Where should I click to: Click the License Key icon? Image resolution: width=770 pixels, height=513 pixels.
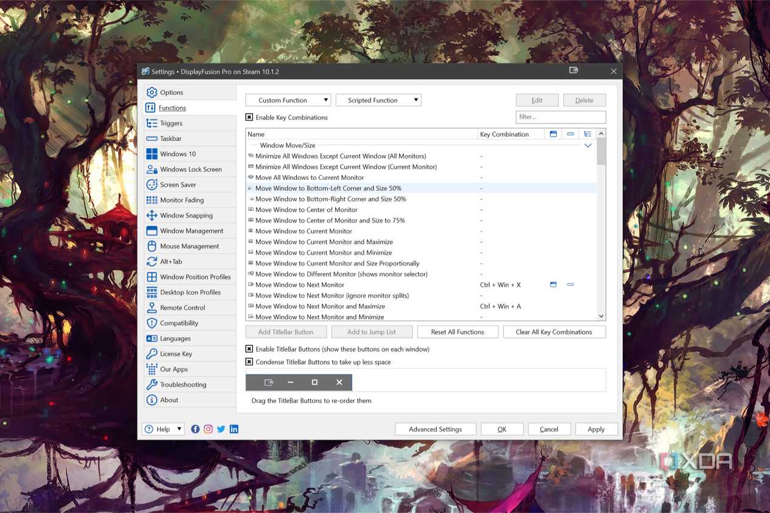pyautogui.click(x=151, y=354)
